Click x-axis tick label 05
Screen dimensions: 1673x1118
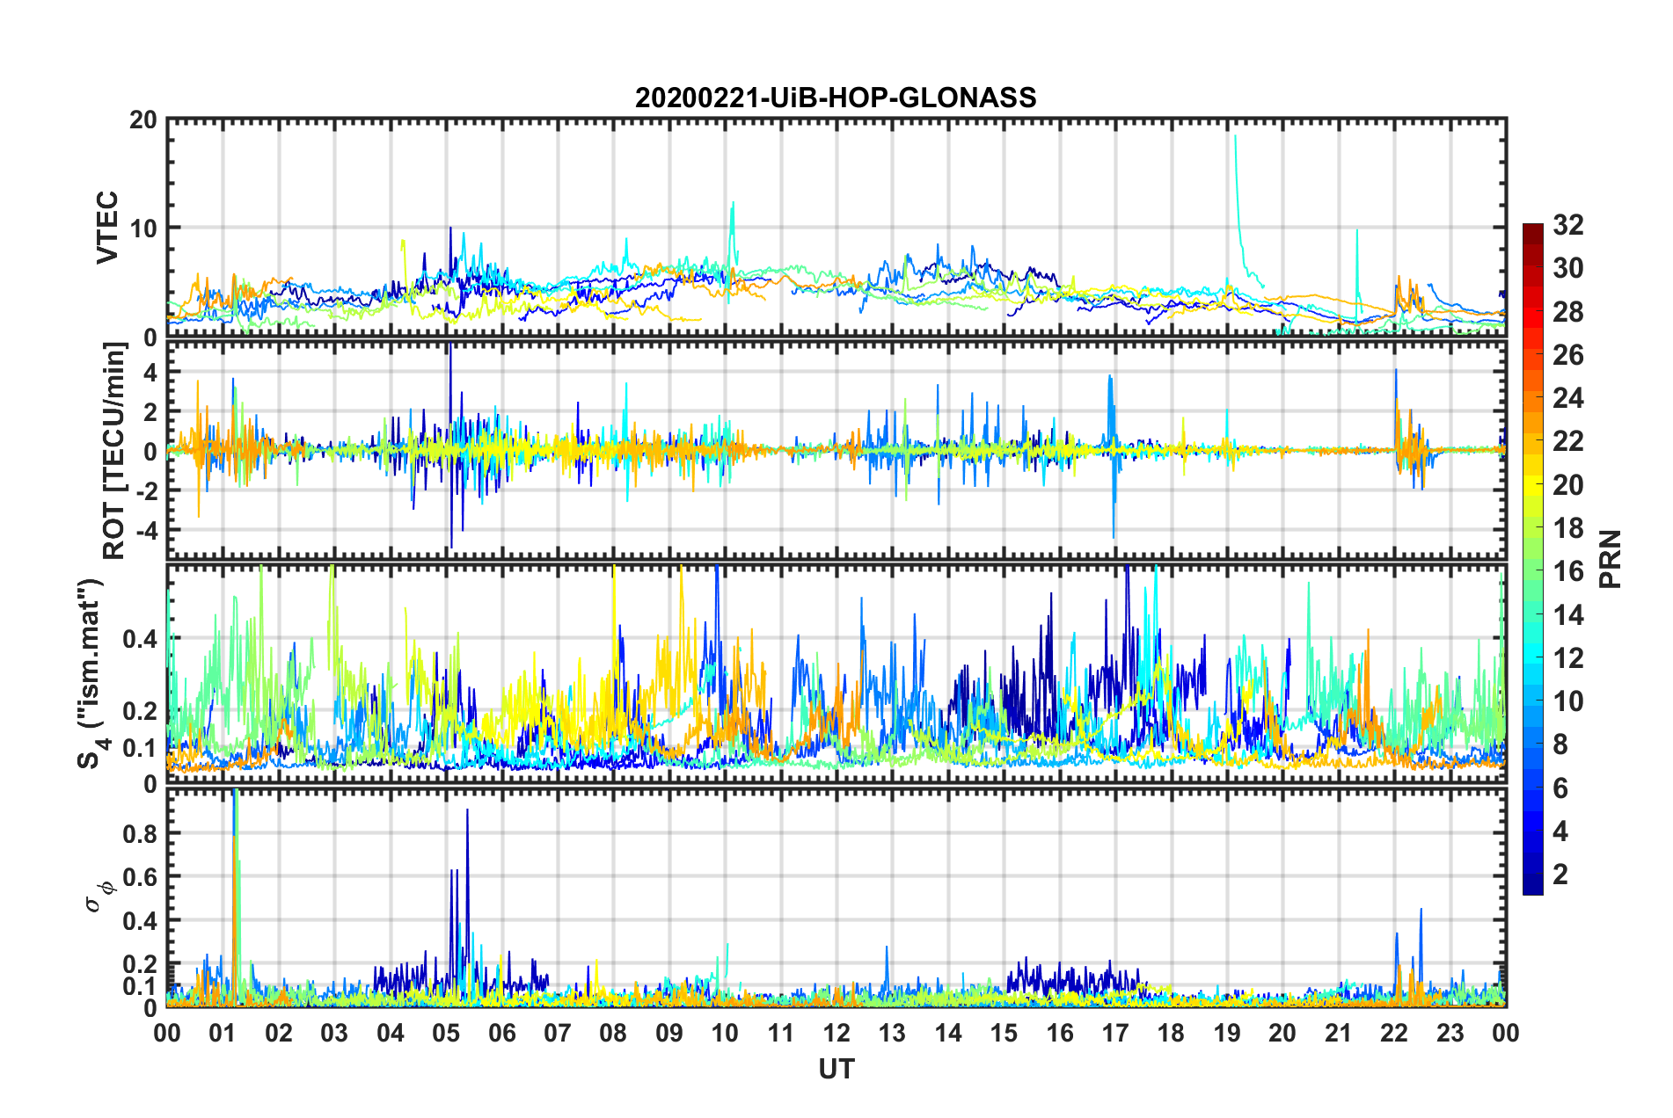446,1033
